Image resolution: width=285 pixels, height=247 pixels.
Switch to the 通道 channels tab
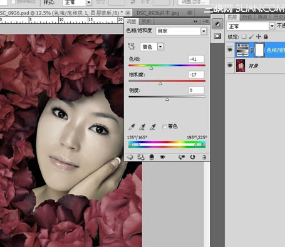tap(262, 18)
